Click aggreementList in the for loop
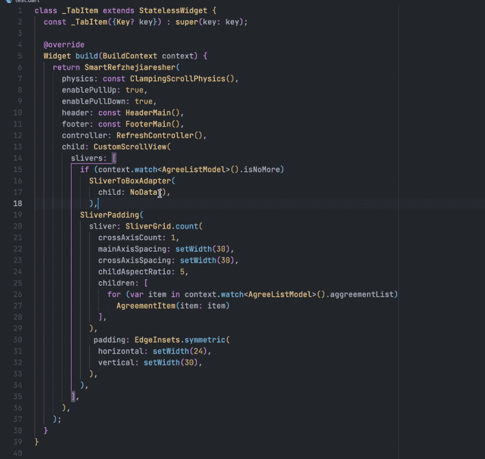Image resolution: width=485 pixels, height=459 pixels. 361,294
